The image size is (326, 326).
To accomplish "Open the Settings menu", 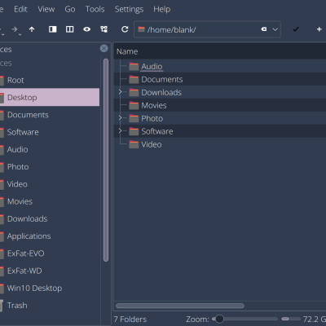I will pos(129,9).
